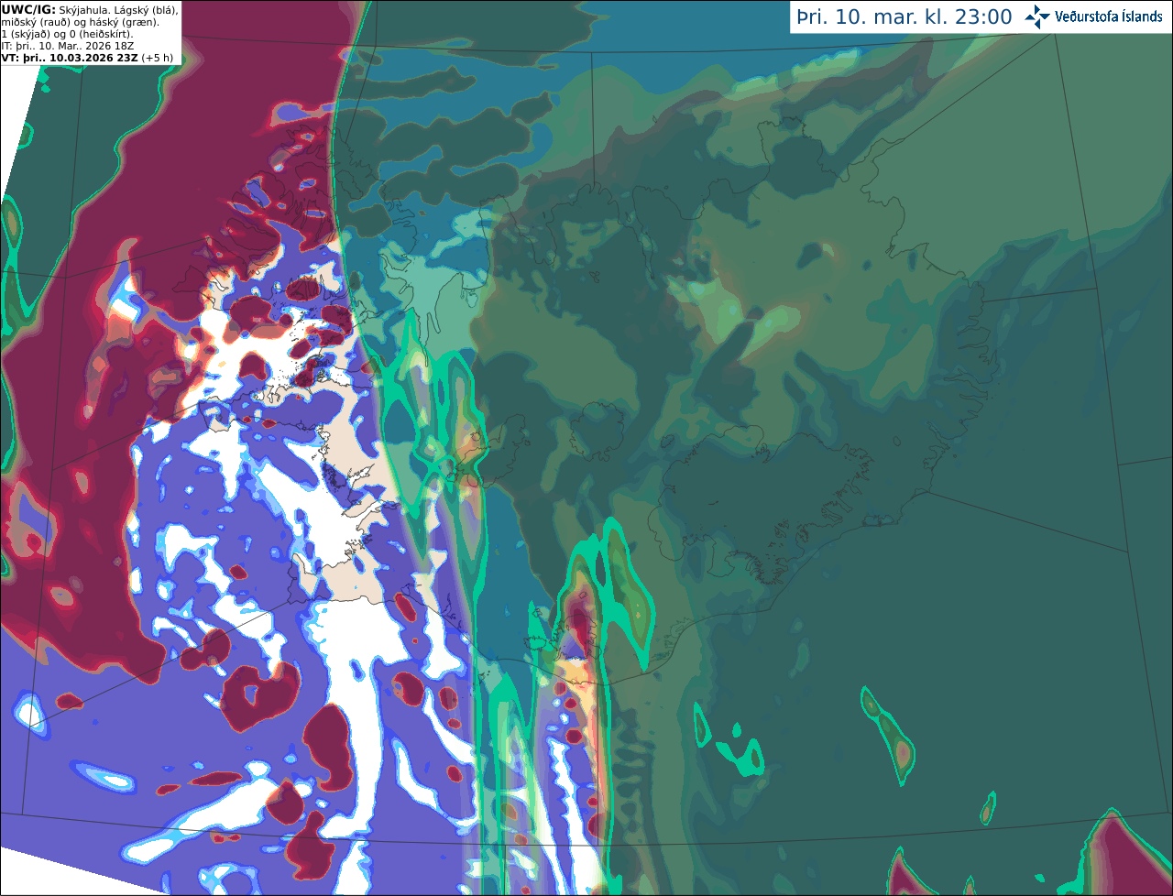
Task: Click the '1 (skýjað) og 0 (heiðskírt).' line
Action: coord(68,34)
